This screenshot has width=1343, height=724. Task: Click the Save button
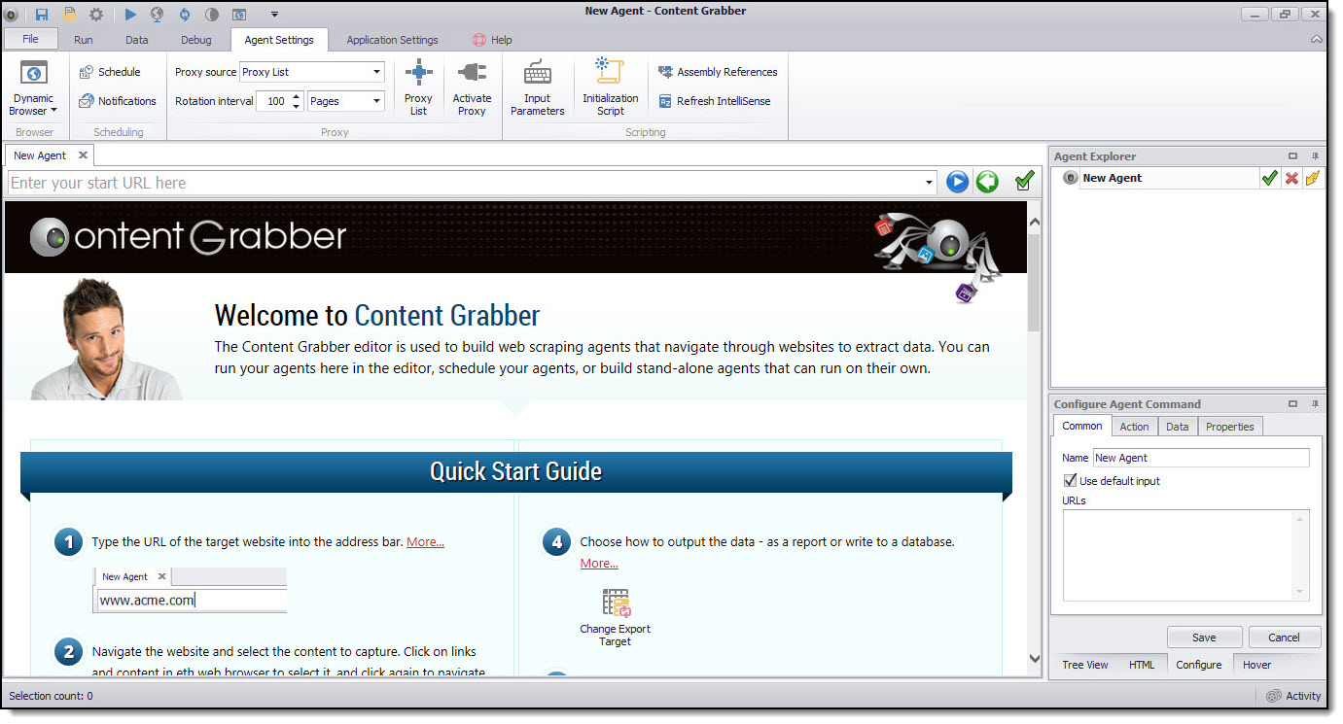1204,638
